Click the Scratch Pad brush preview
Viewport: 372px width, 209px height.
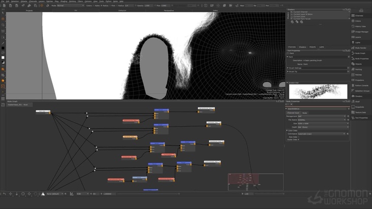coord(318,92)
